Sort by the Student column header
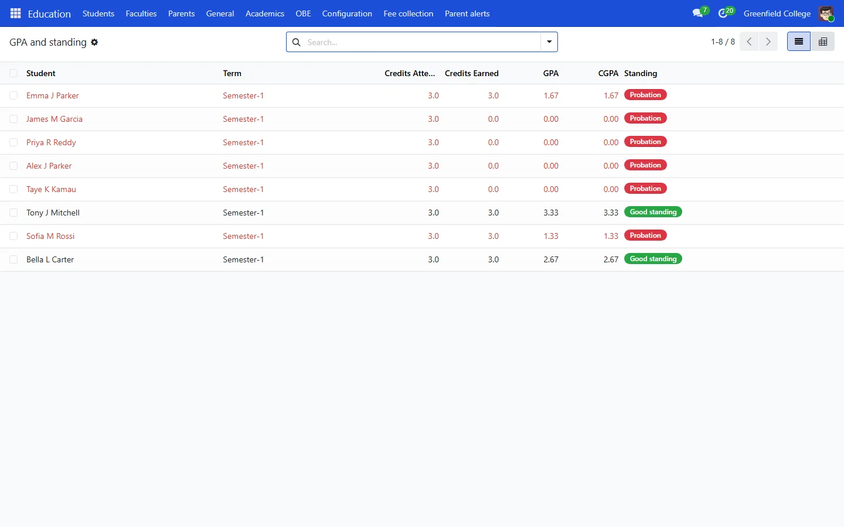This screenshot has height=527, width=844. [41, 73]
